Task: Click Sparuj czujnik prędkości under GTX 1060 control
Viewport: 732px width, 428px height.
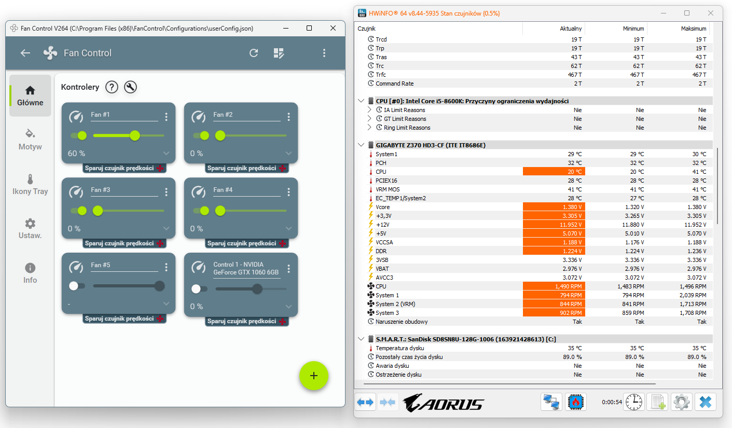Action: click(247, 321)
